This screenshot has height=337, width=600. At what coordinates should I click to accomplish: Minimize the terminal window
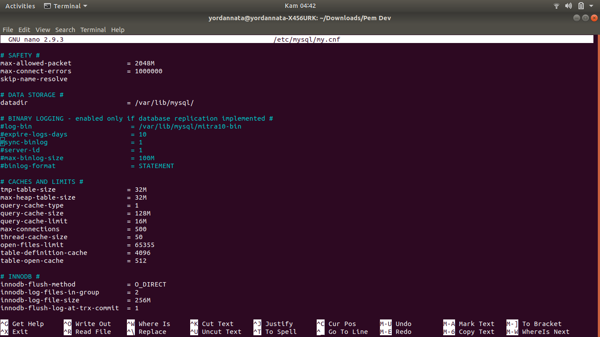coord(577,18)
